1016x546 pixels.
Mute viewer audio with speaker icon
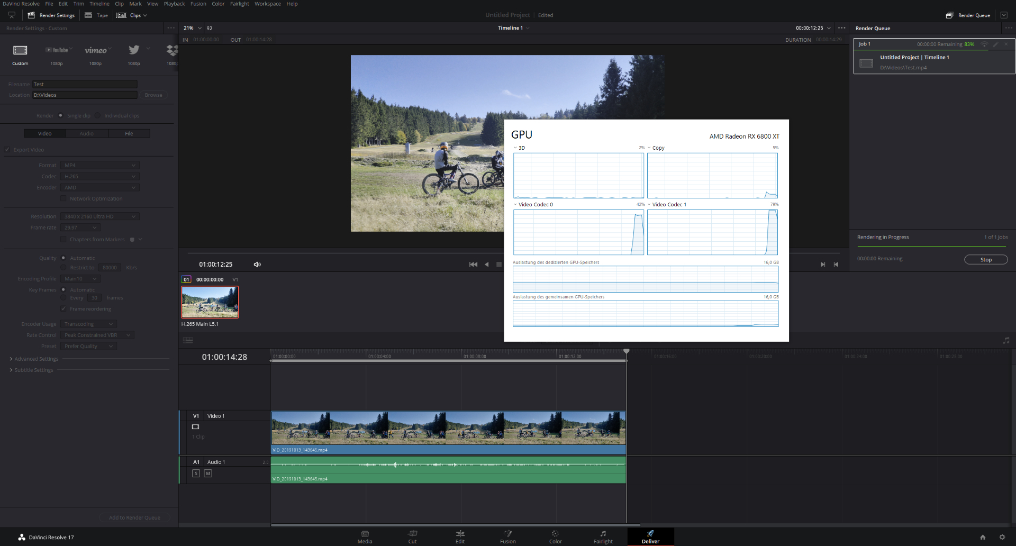(x=257, y=265)
